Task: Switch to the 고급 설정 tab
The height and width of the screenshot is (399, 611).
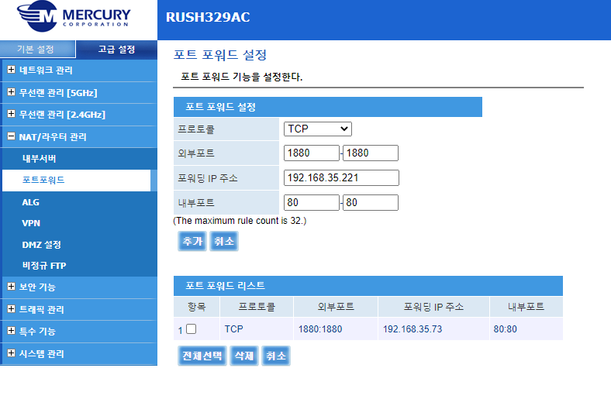Action: 116,50
